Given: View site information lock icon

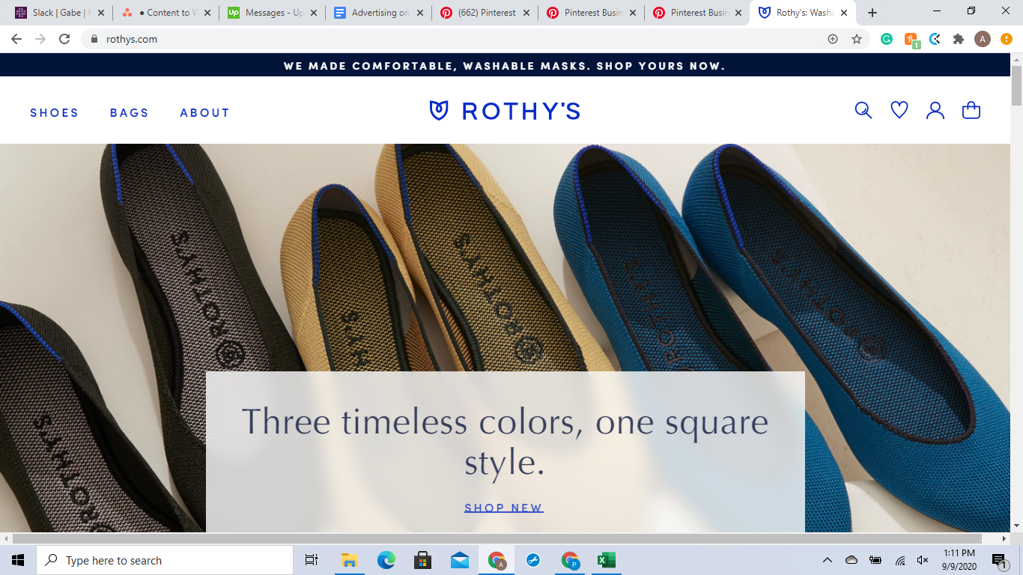Looking at the screenshot, I should 94,39.
